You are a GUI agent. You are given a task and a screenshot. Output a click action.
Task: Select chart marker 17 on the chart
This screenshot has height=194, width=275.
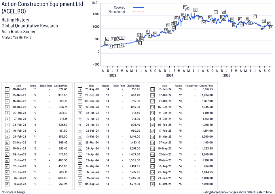147,32
